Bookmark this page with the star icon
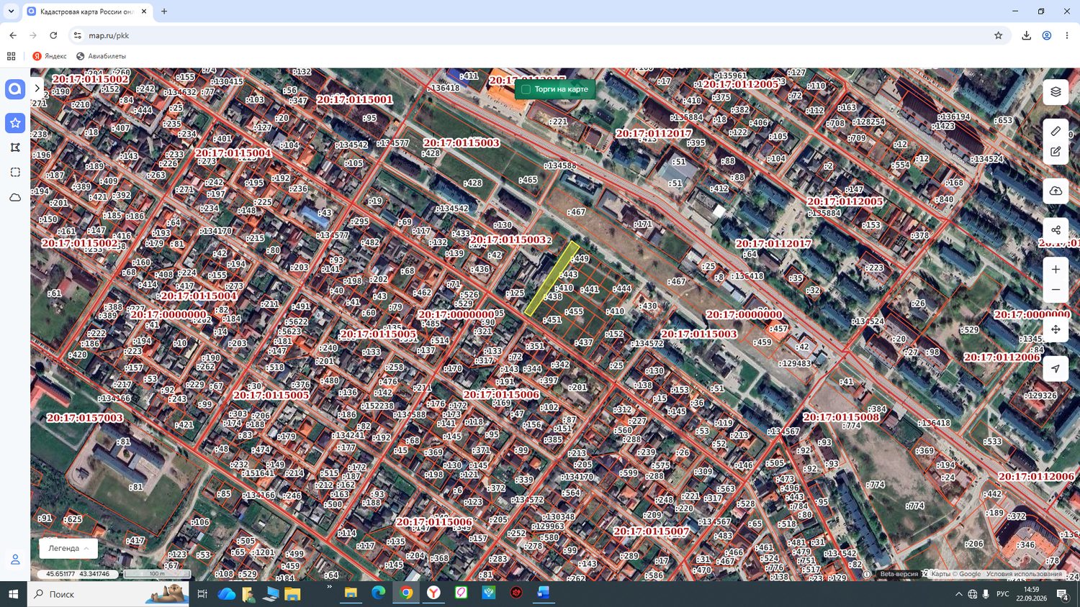1080x607 pixels. click(x=998, y=35)
